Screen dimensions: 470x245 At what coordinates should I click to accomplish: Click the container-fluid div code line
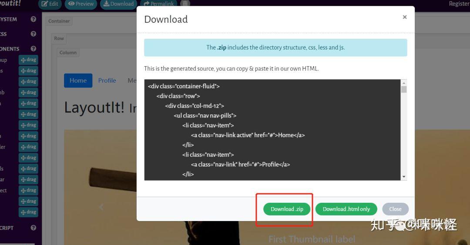(184, 86)
